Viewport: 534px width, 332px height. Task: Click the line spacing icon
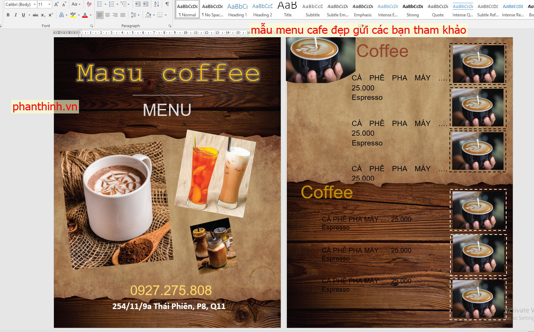[133, 15]
